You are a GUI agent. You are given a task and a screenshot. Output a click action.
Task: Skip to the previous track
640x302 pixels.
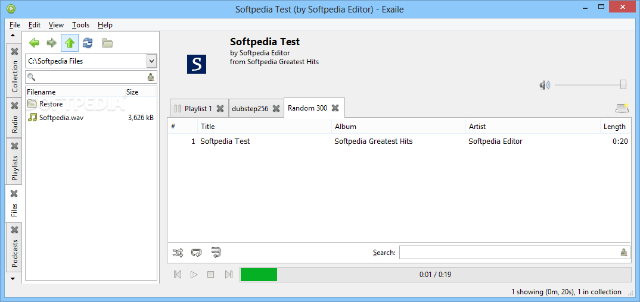[178, 274]
